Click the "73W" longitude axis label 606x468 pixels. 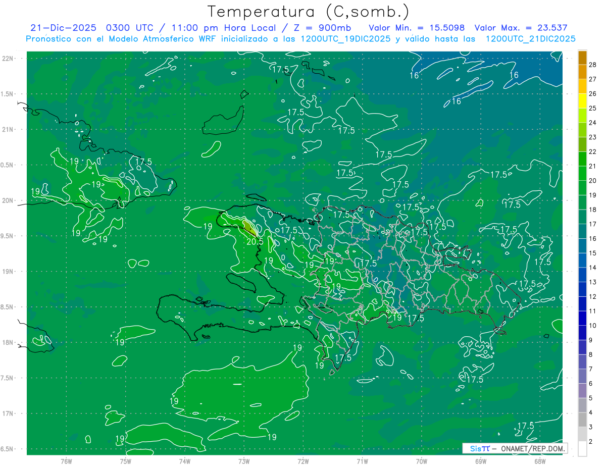tap(244, 461)
